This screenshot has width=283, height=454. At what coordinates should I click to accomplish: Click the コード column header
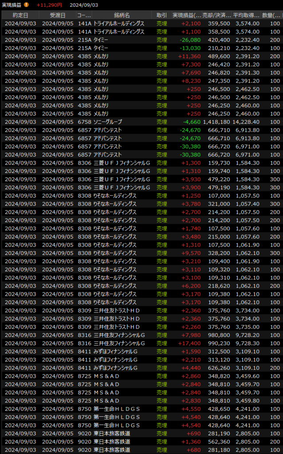(84, 15)
